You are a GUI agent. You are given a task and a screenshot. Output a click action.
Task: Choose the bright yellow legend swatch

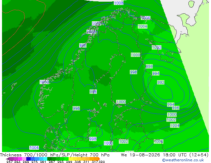pyautogui.click(x=71, y=159)
